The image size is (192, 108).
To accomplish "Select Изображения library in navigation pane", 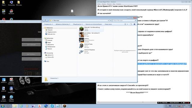I will point(50,47).
